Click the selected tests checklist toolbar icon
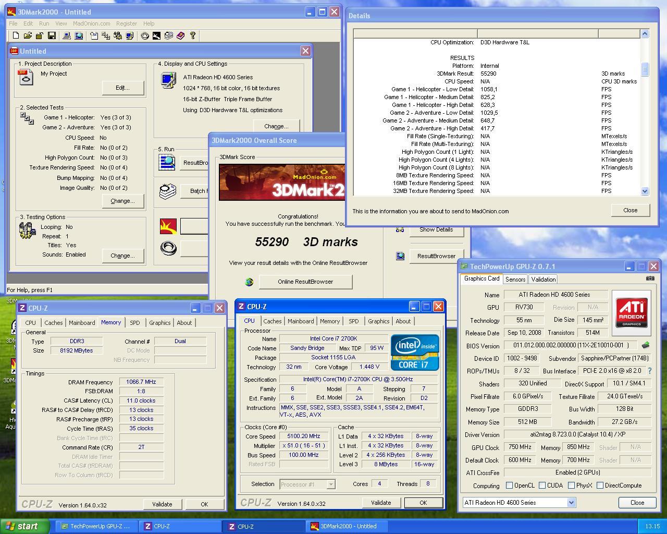 click(106, 35)
